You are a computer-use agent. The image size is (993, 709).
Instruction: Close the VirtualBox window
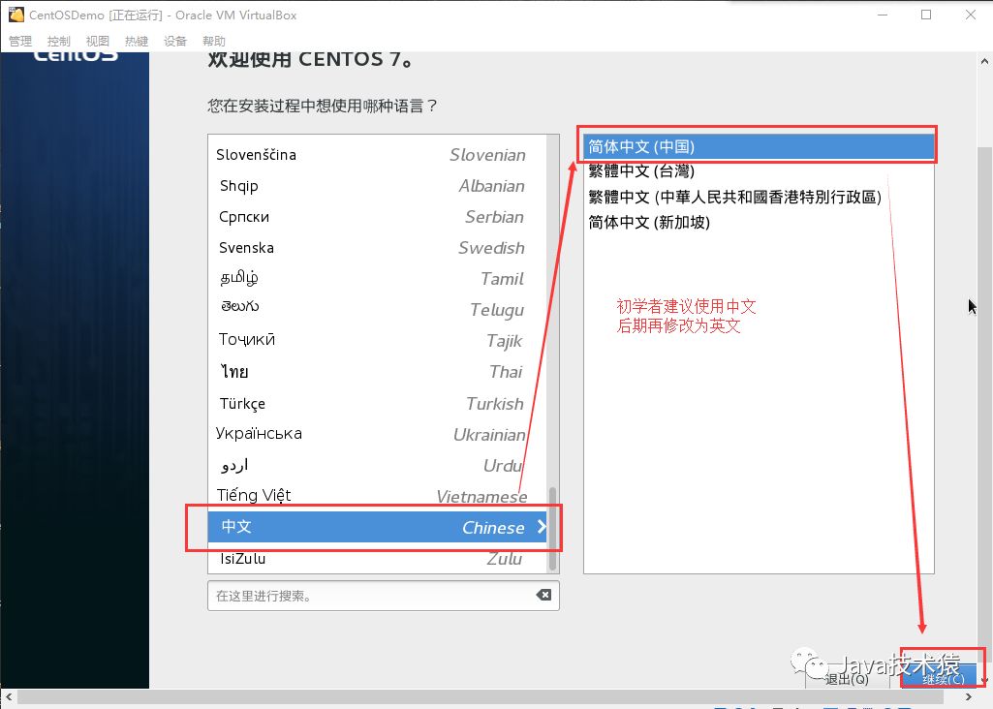(x=970, y=15)
